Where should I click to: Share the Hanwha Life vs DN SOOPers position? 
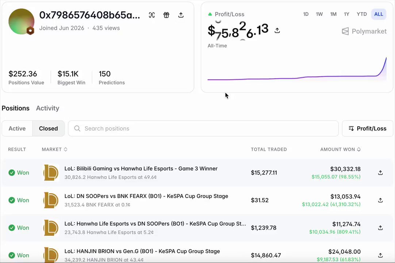click(380, 228)
